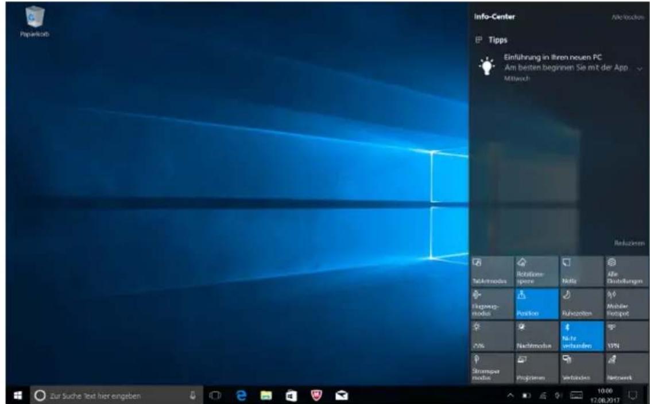Open the Verbinden quick action tile
The width and height of the screenshot is (650, 404).
click(x=582, y=368)
